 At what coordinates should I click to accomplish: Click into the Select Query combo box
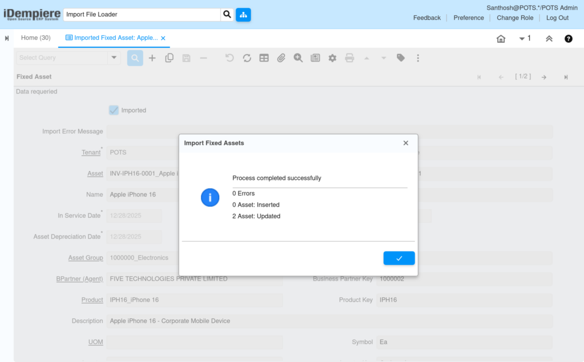click(62, 57)
